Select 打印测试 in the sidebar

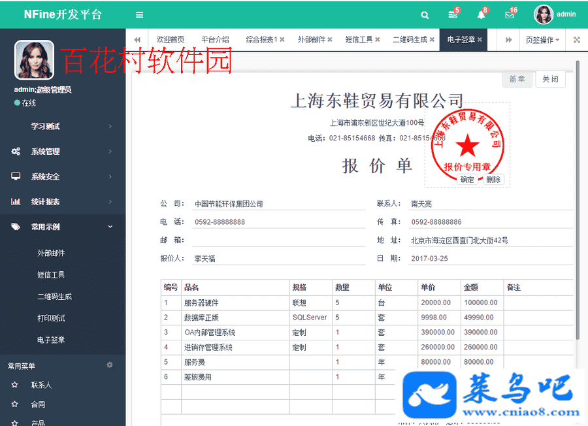(x=51, y=318)
